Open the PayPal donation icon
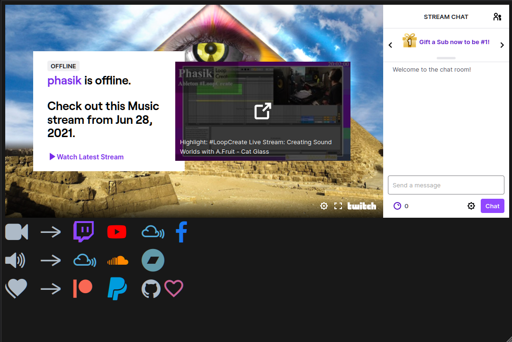 click(x=117, y=289)
